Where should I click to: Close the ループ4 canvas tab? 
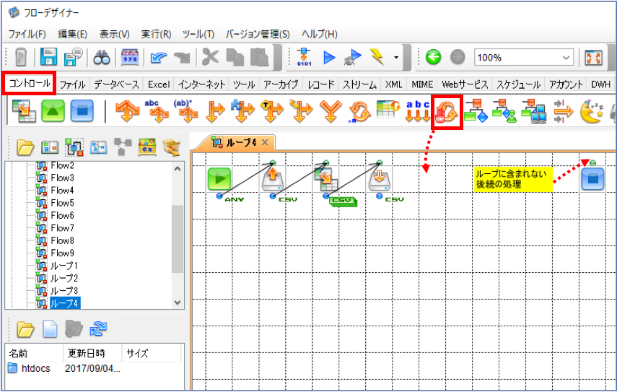(x=266, y=142)
